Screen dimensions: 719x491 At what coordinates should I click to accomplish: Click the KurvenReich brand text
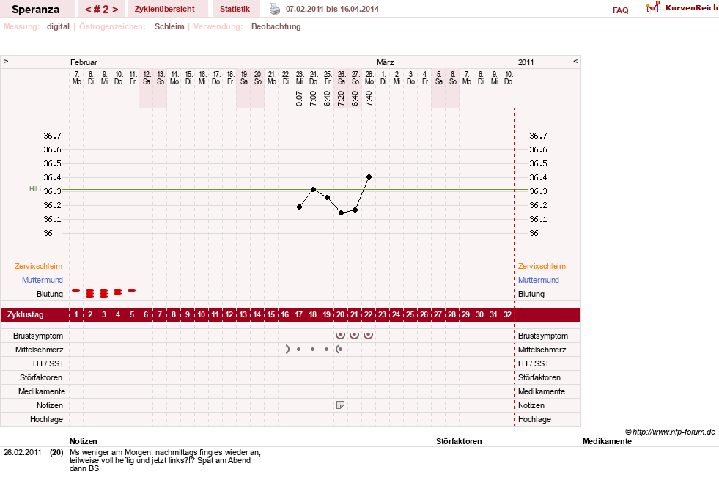691,8
